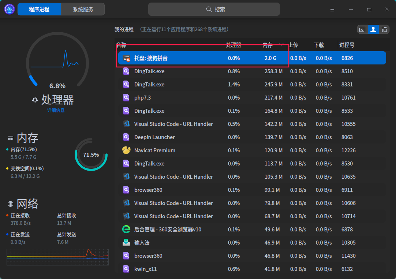This screenshot has height=279, width=396.
Task: Click the memory usage 71.5% ring gauge
Action: pyautogui.click(x=91, y=155)
